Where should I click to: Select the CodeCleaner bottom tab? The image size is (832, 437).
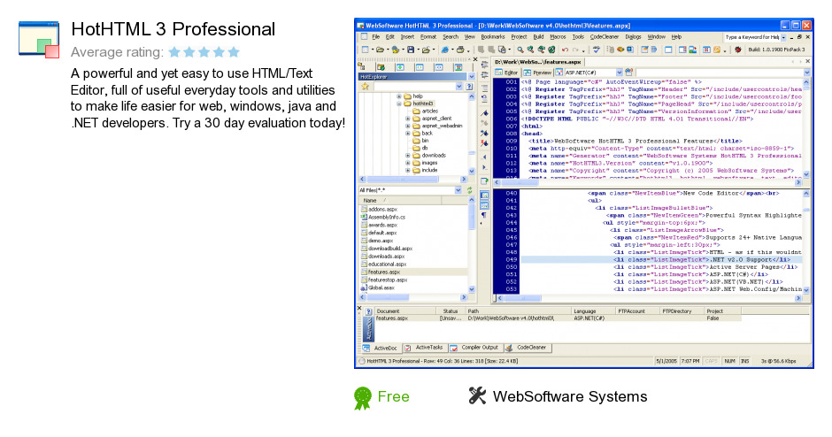coord(527,348)
